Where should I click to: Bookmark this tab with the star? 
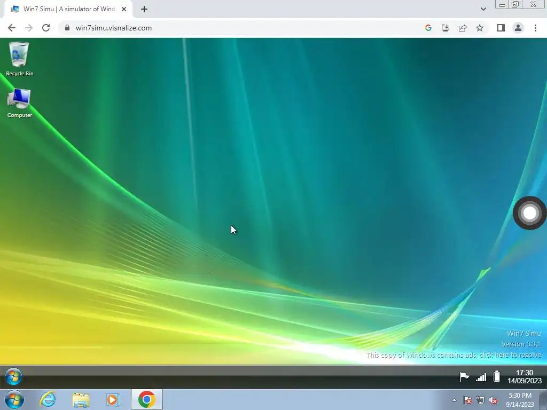pyautogui.click(x=480, y=28)
